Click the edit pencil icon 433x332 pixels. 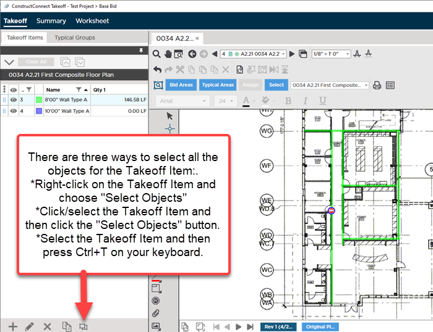click(30, 327)
